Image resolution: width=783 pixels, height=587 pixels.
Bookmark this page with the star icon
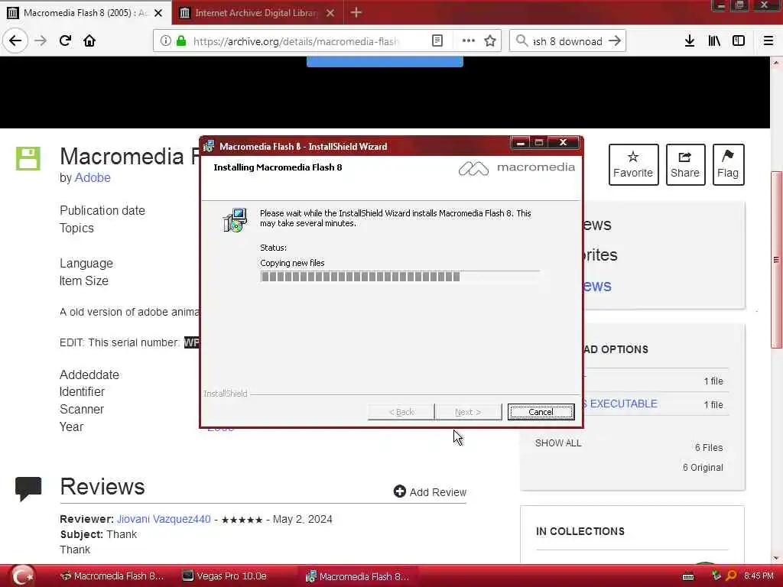(x=490, y=41)
